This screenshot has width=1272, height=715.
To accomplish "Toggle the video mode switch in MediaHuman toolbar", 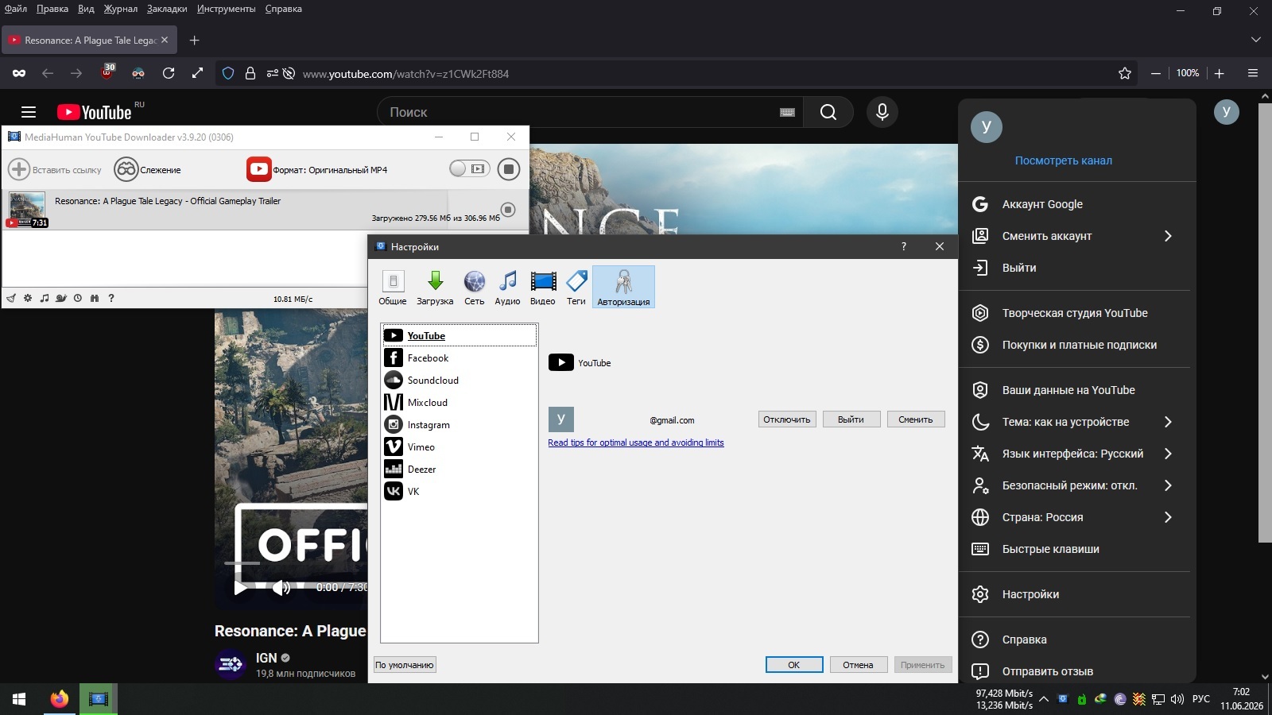I will point(469,168).
